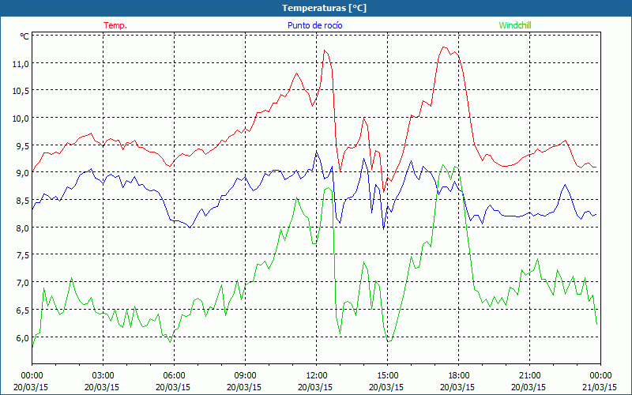Click the 18:00 time axis label
The height and width of the screenshot is (395, 632).
click(459, 376)
